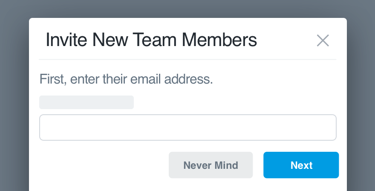The image size is (375, 191).
Task: Place cursor in the empty email text box
Action: point(188,127)
